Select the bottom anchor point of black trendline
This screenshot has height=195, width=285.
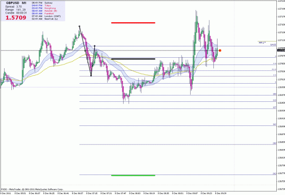click(91, 75)
